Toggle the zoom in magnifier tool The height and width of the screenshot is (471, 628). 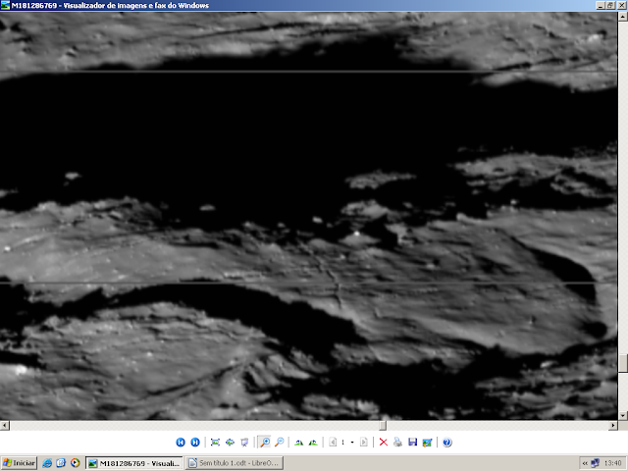click(x=264, y=443)
